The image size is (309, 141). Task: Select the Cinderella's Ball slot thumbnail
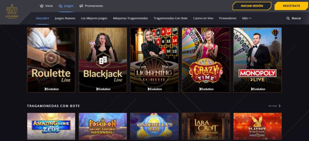[x=154, y=126]
